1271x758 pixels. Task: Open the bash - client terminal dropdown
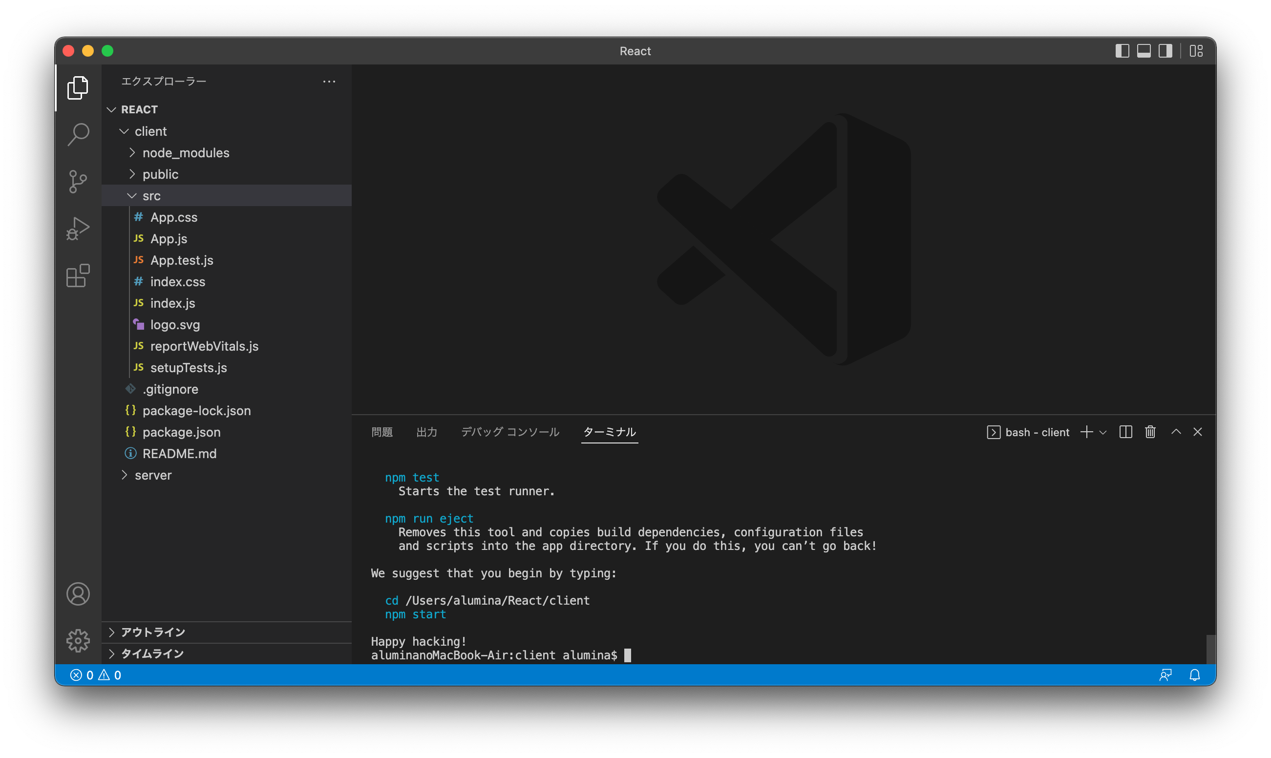coord(1102,432)
